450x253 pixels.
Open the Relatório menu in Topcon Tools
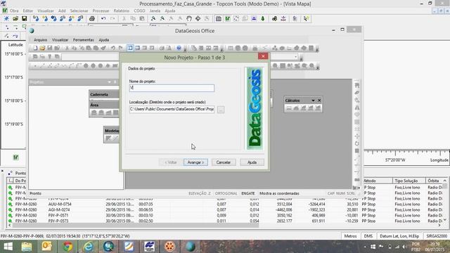(122, 11)
